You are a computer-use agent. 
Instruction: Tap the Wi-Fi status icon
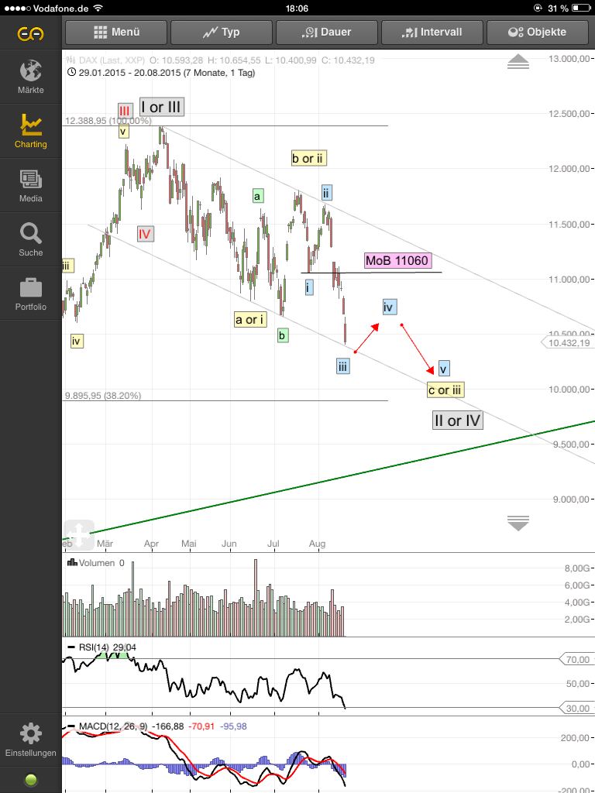tap(98, 9)
